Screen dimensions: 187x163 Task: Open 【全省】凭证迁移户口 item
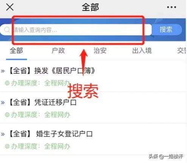(x=43, y=102)
